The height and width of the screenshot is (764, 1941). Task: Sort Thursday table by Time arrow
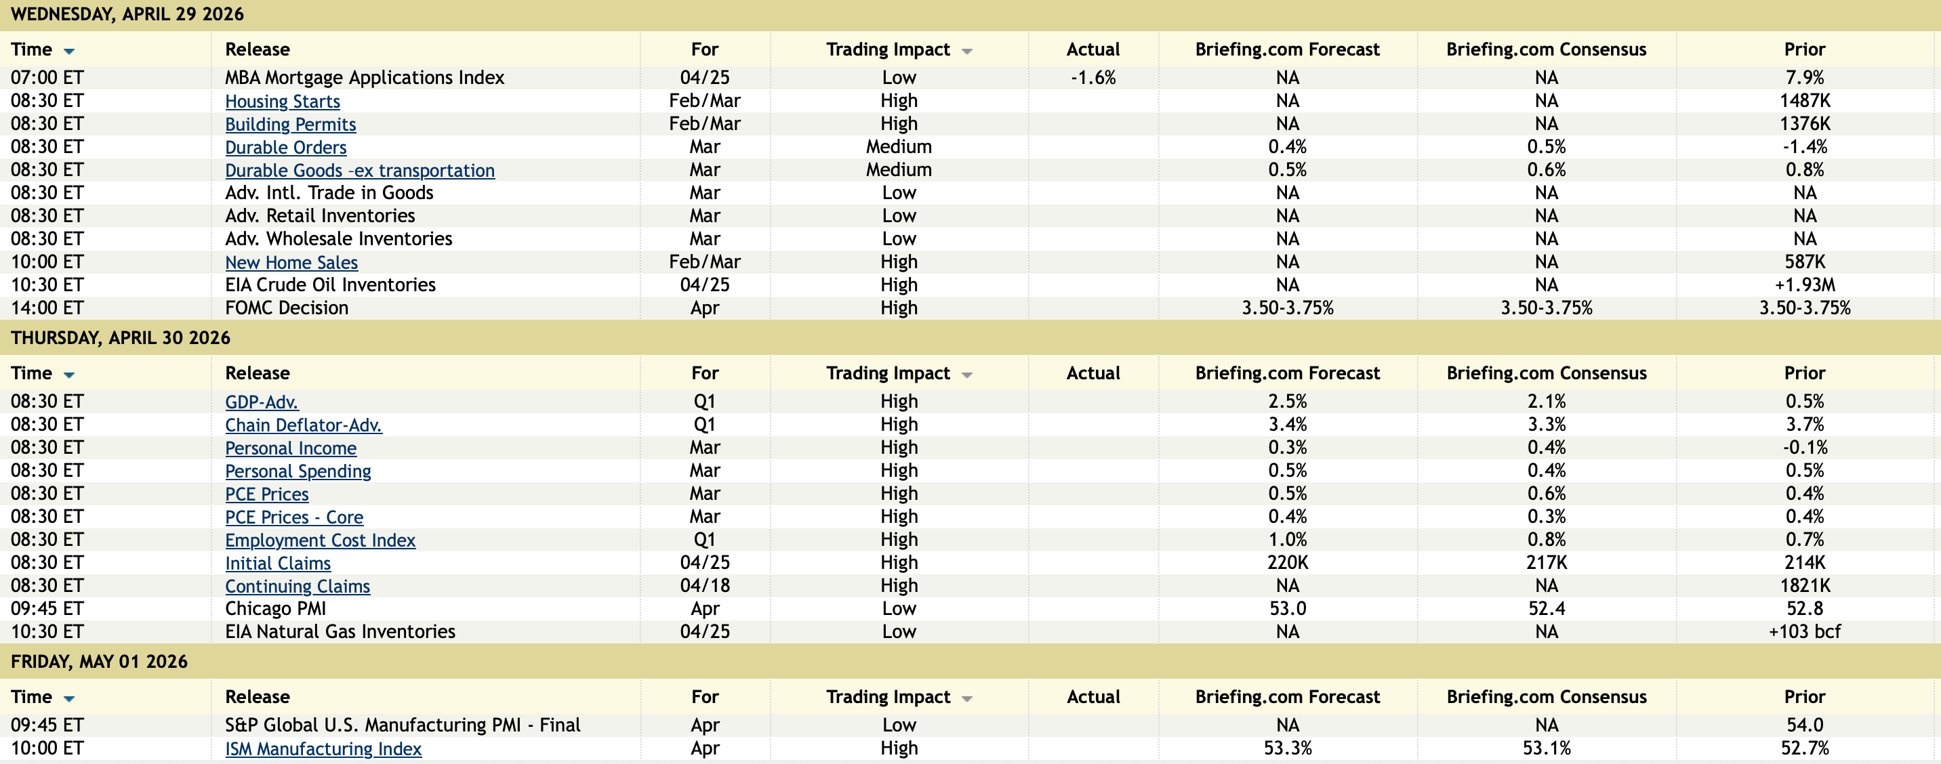coord(69,375)
